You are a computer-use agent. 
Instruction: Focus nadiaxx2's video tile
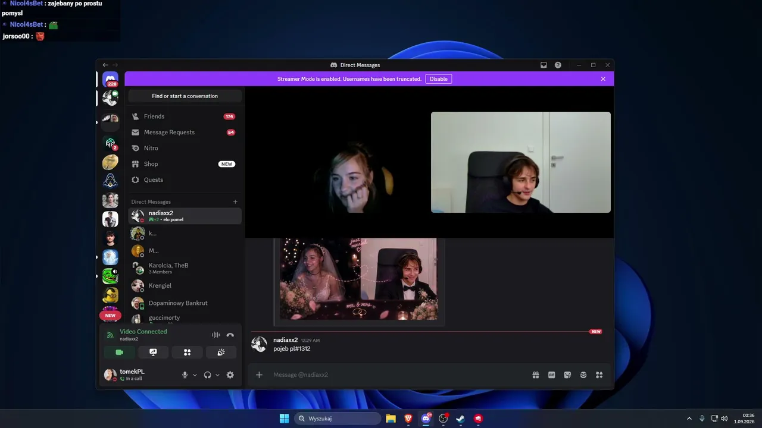[338, 162]
